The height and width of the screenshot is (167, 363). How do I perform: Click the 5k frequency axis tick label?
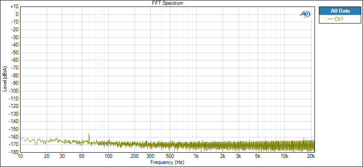pyautogui.click(x=258, y=156)
